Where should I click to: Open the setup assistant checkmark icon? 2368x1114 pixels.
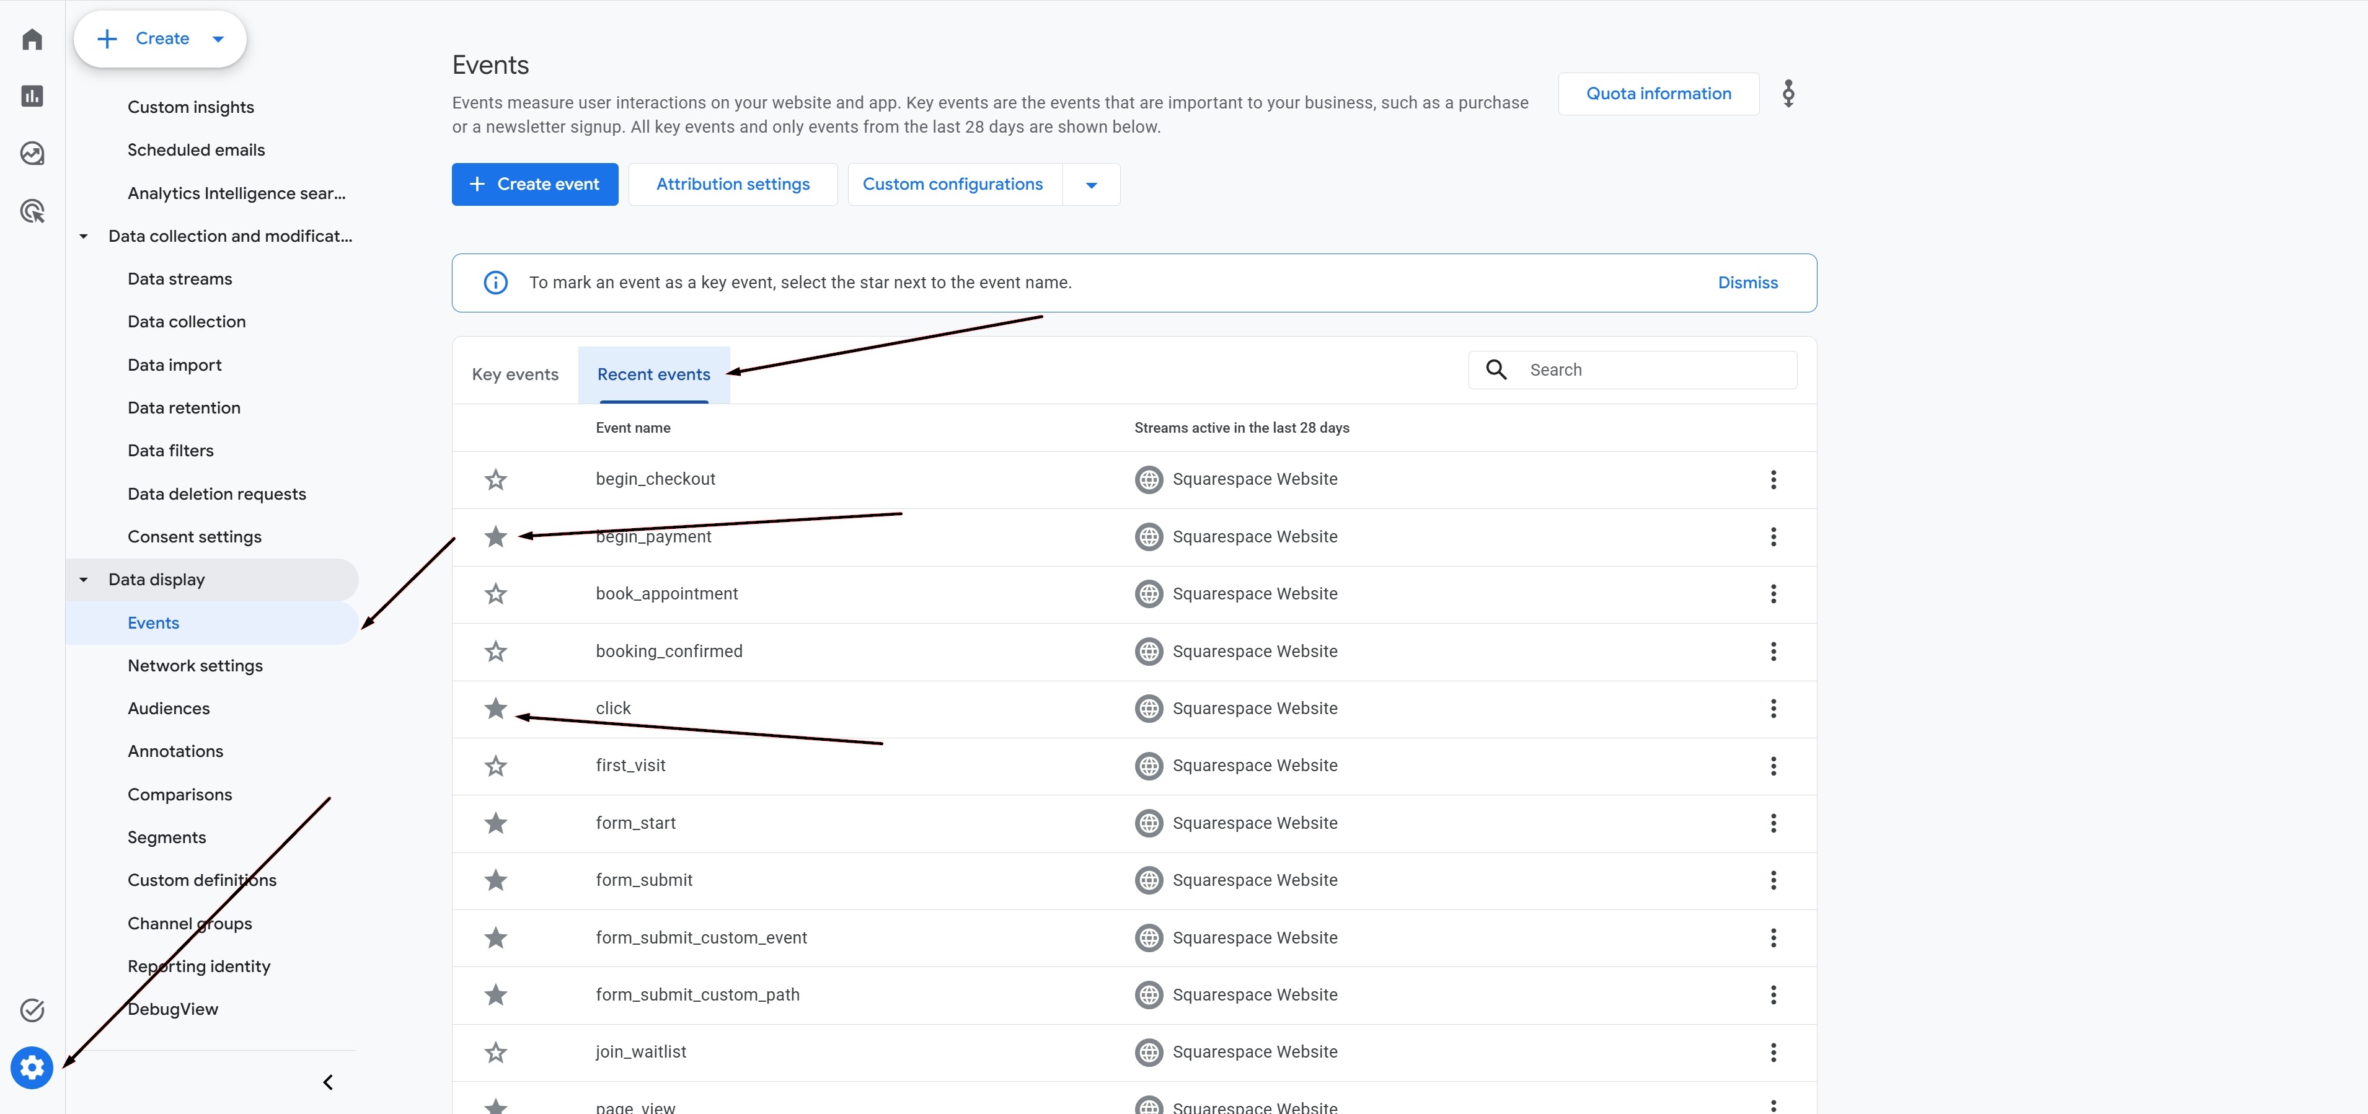(32, 1010)
